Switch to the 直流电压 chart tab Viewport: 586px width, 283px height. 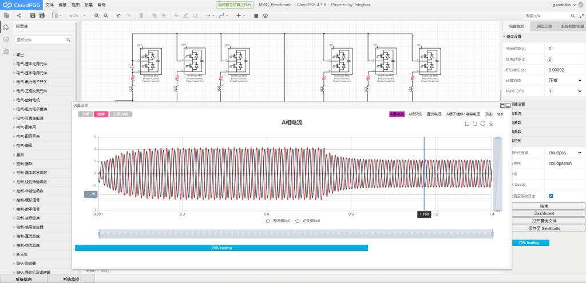pos(434,114)
